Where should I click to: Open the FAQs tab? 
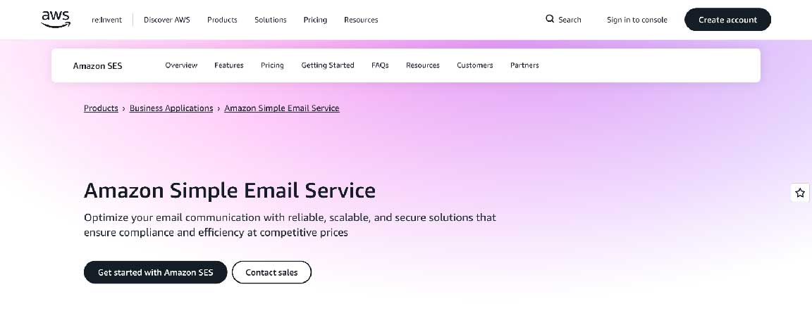[380, 65]
